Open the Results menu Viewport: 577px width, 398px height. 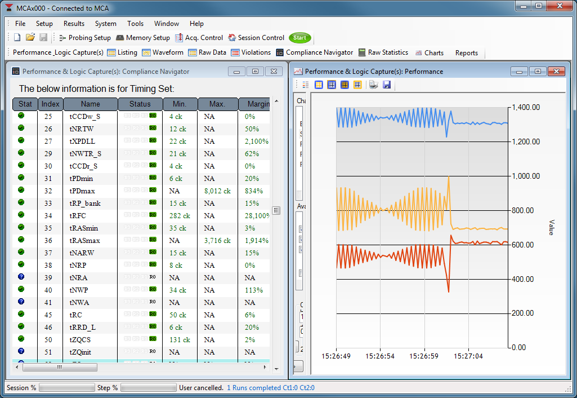point(74,24)
